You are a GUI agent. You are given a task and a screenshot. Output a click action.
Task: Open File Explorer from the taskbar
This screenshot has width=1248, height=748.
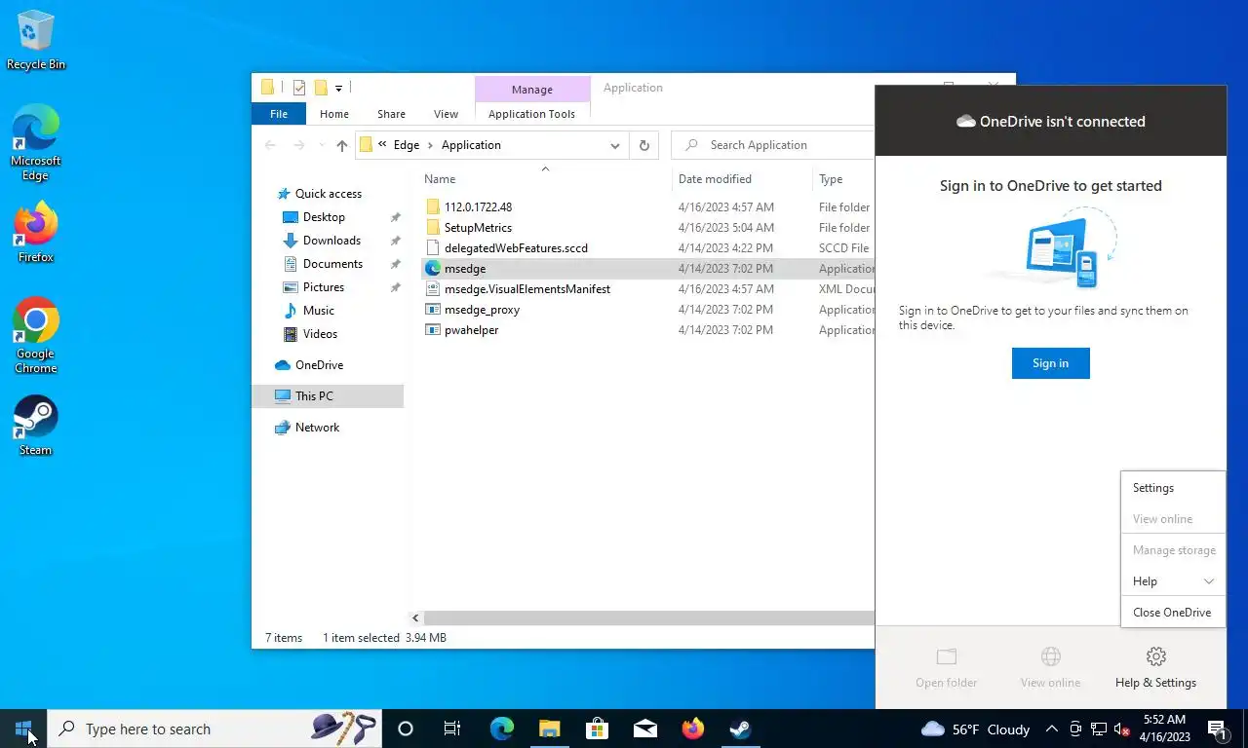coord(549,729)
